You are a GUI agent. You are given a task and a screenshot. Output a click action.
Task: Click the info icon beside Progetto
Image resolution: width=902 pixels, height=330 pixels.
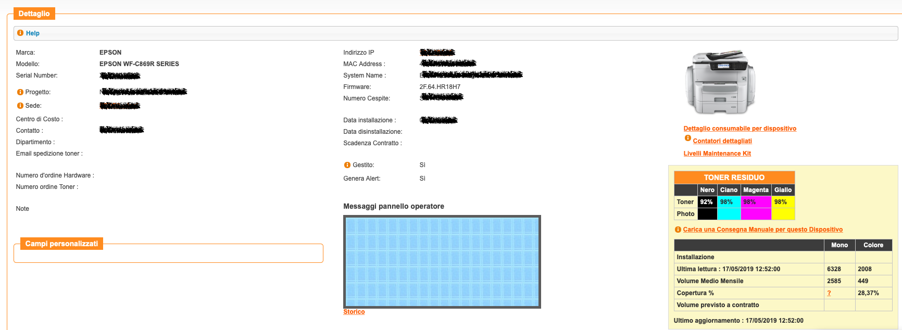point(20,92)
